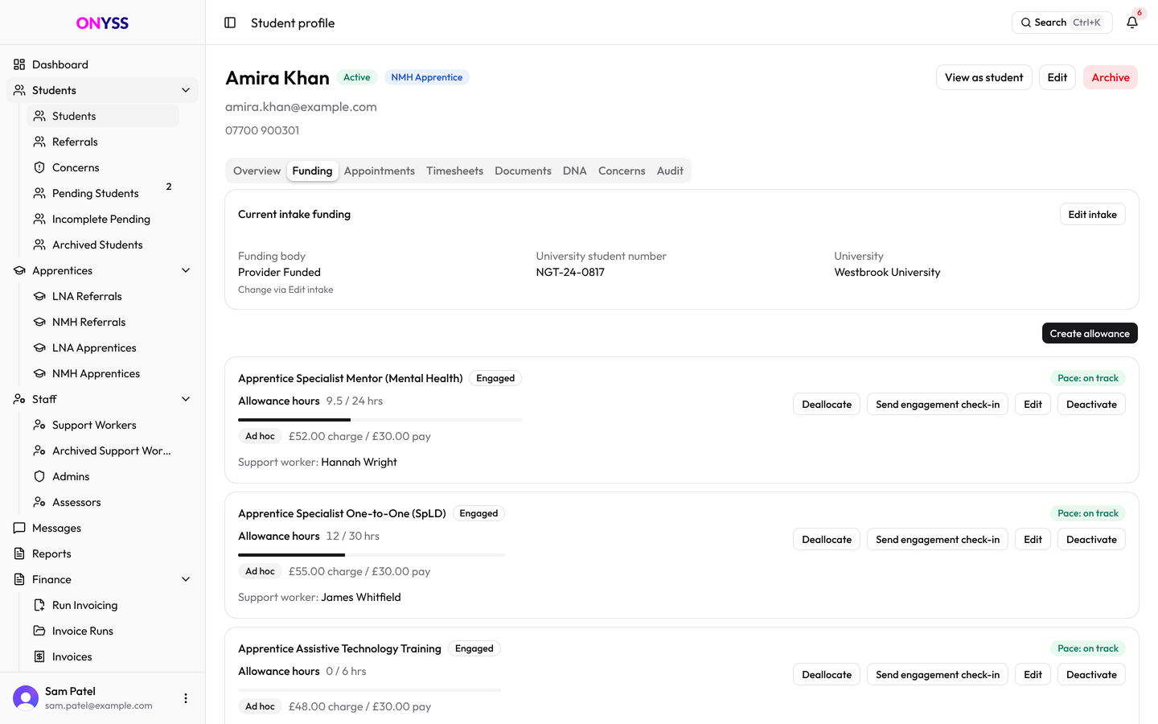The width and height of the screenshot is (1158, 724).
Task: Send engagement check-in for SpLD allowance
Action: pyautogui.click(x=938, y=539)
